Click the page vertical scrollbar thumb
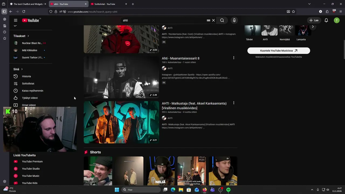 pos(344,50)
